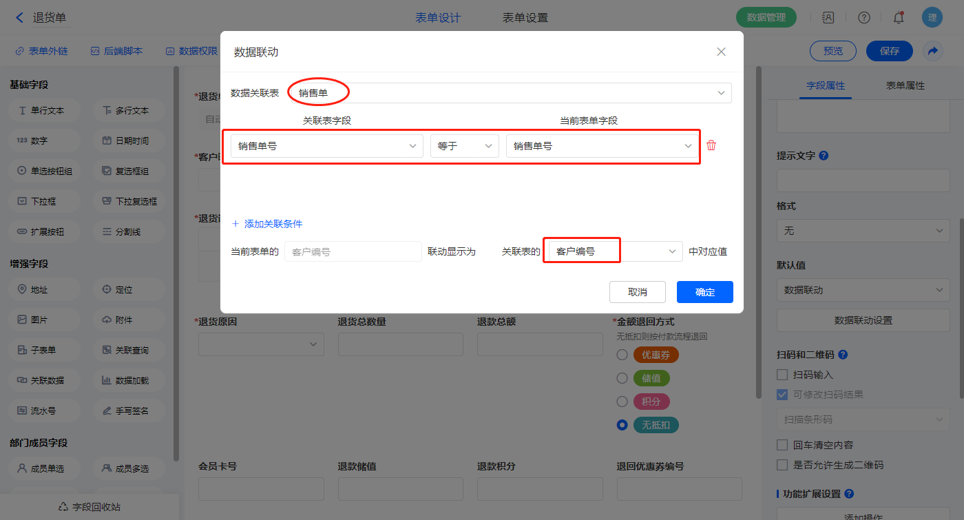
Task: Open the 等于 operator dropdown
Action: click(x=464, y=146)
